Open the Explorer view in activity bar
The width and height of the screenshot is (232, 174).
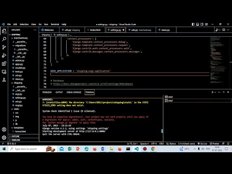tap(4, 31)
